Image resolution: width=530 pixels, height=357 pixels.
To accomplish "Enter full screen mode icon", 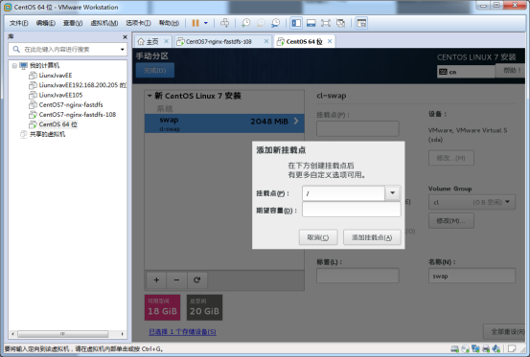I will (326, 23).
